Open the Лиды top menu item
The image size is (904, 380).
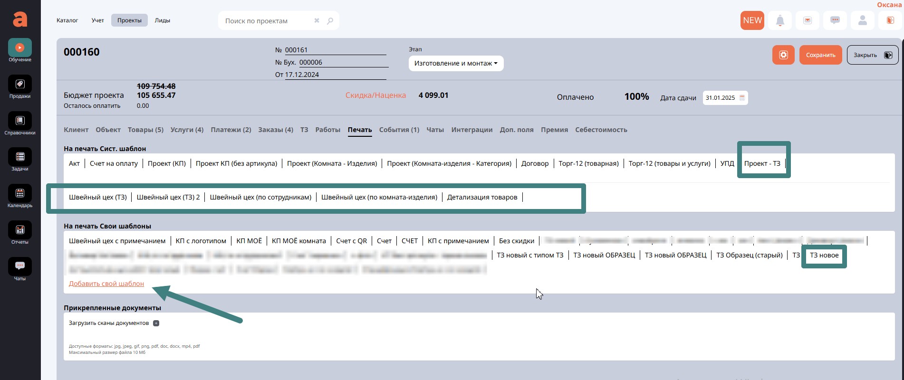162,20
